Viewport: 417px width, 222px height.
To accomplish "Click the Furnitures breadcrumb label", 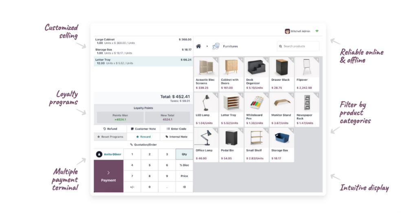I will pos(230,46).
